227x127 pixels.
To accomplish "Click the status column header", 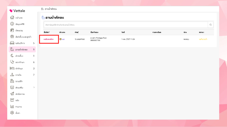I will click(x=202, y=32).
